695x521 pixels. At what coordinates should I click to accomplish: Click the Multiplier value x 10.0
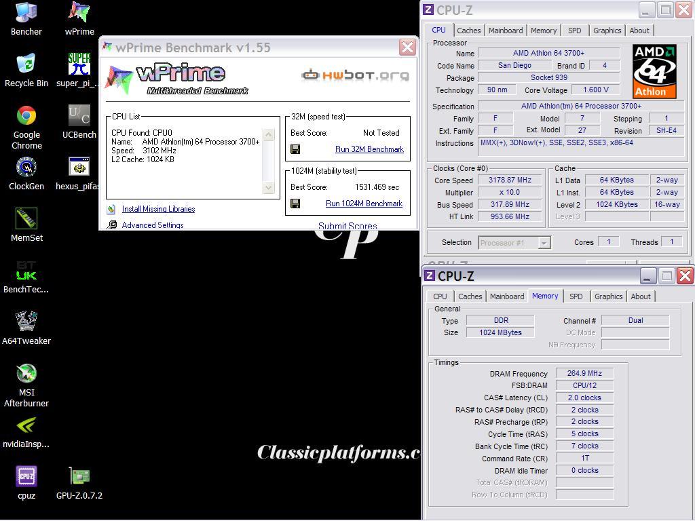tap(510, 192)
